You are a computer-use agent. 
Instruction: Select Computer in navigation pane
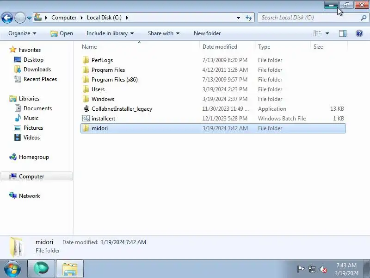pos(37,177)
